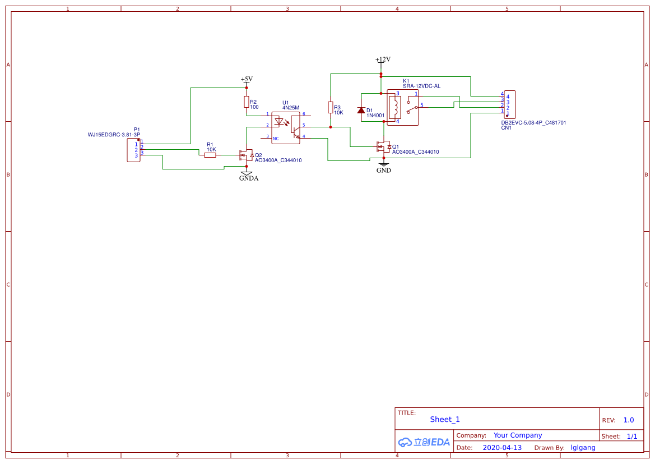Click the REV value 1.0
Image resolution: width=655 pixels, height=464 pixels.
[x=629, y=420]
